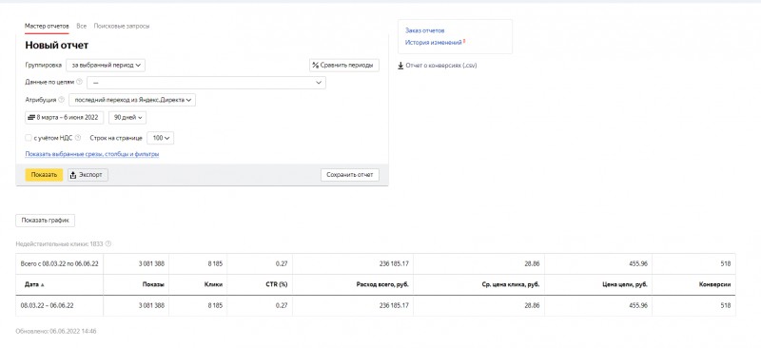Switch to the Все tab
The height and width of the screenshot is (348, 761).
(82, 26)
